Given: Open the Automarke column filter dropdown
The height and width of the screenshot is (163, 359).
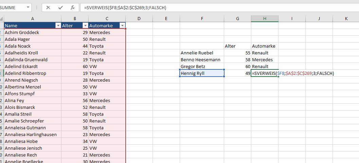Looking at the screenshot, I should tap(123, 26).
